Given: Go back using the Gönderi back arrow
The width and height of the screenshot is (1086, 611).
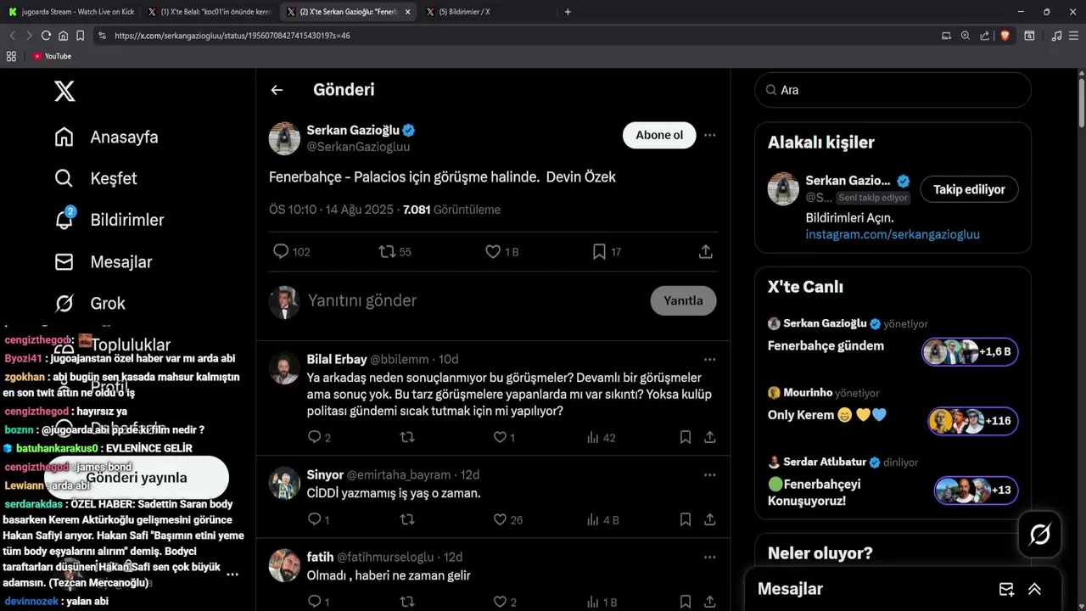Looking at the screenshot, I should [x=277, y=90].
